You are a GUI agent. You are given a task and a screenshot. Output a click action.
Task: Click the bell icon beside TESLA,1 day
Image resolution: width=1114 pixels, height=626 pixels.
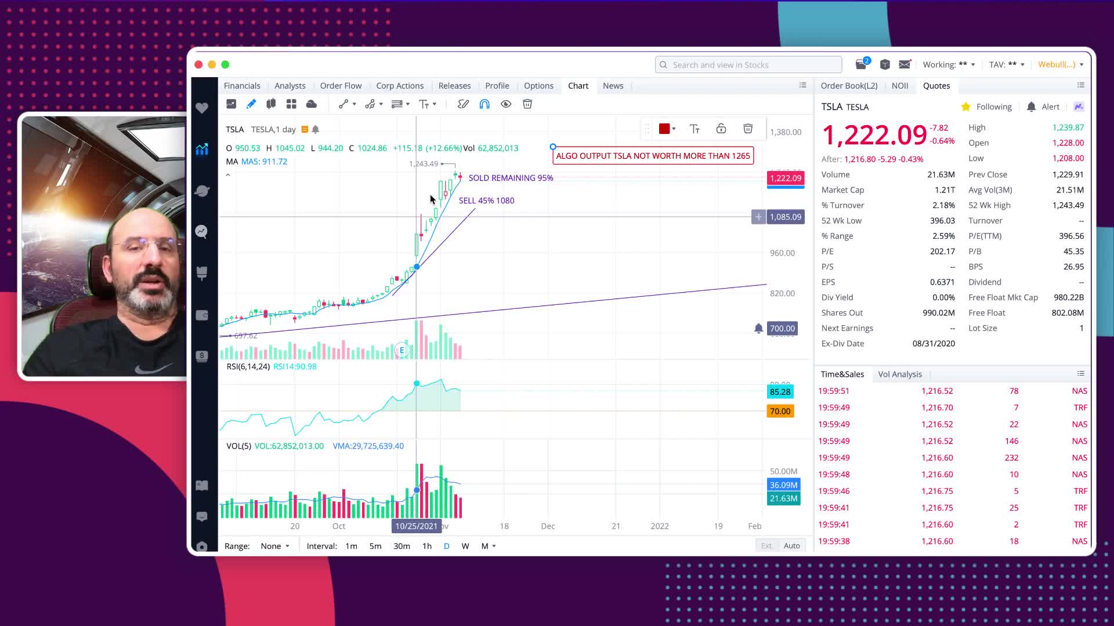(x=316, y=129)
